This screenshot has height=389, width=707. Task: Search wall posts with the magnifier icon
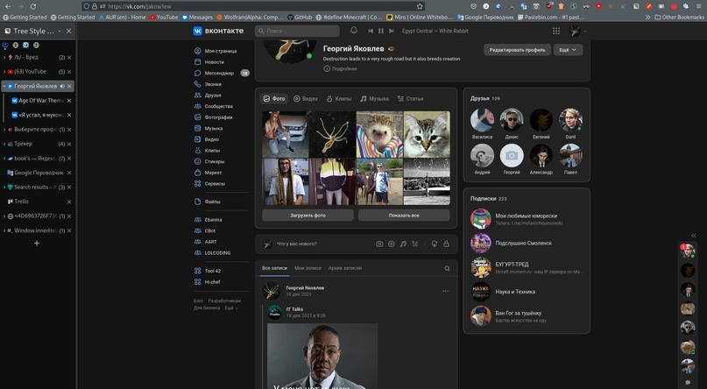click(447, 268)
